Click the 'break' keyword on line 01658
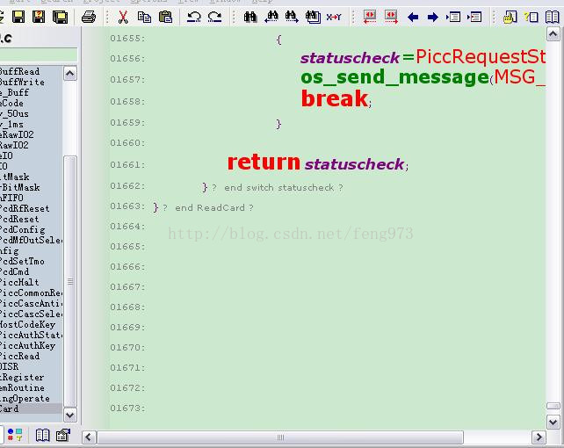564x448 pixels. click(335, 98)
